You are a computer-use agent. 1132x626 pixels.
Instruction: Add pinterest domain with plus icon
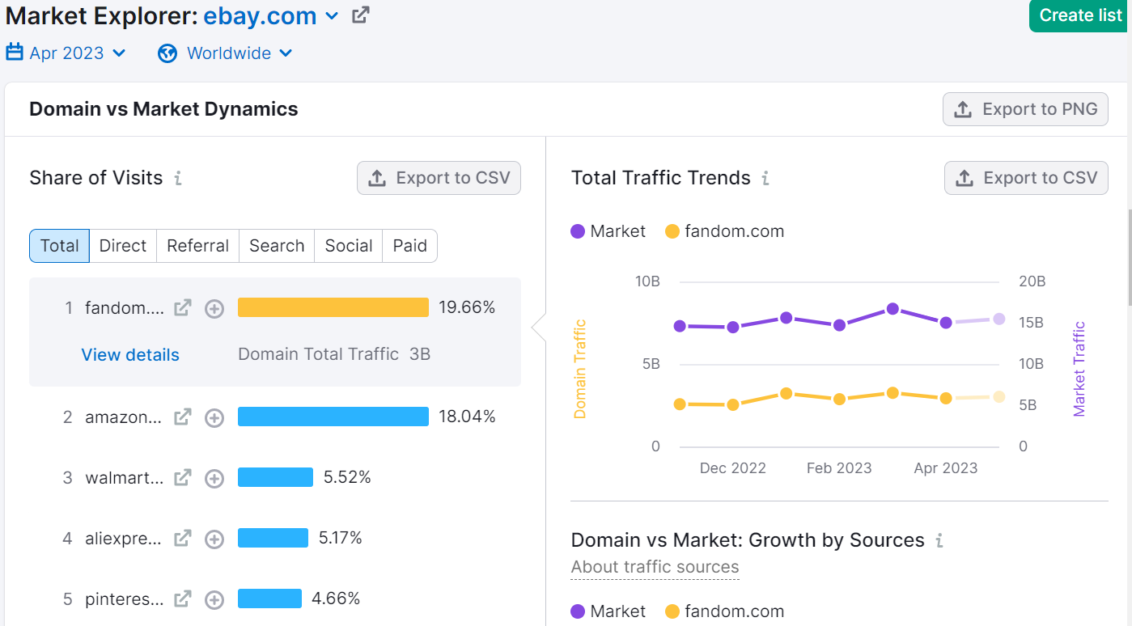(x=214, y=599)
